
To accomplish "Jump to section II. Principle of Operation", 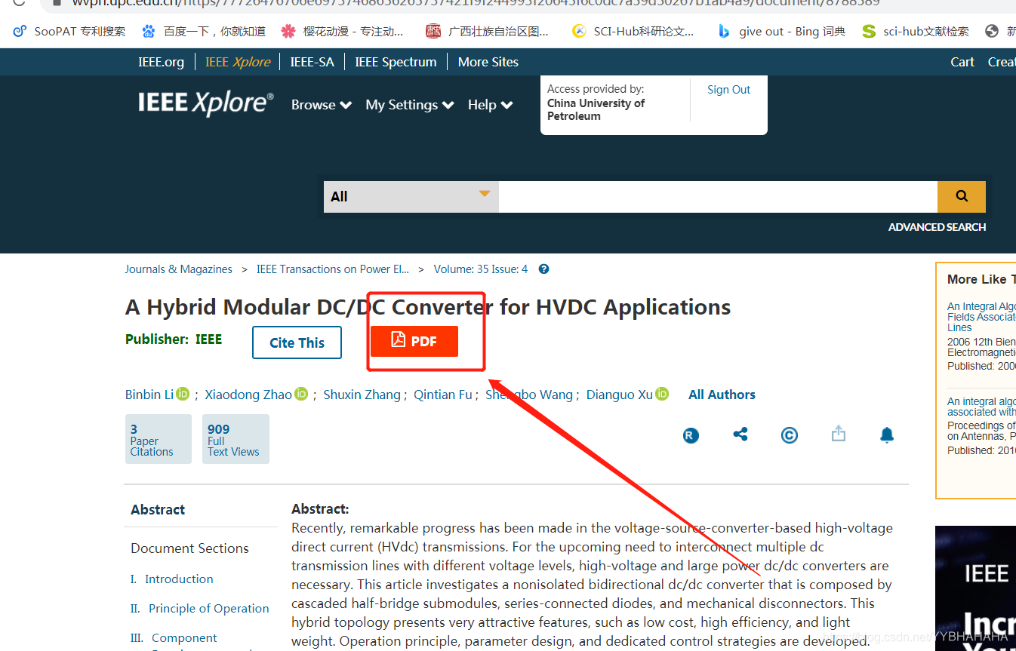I will (x=200, y=609).
